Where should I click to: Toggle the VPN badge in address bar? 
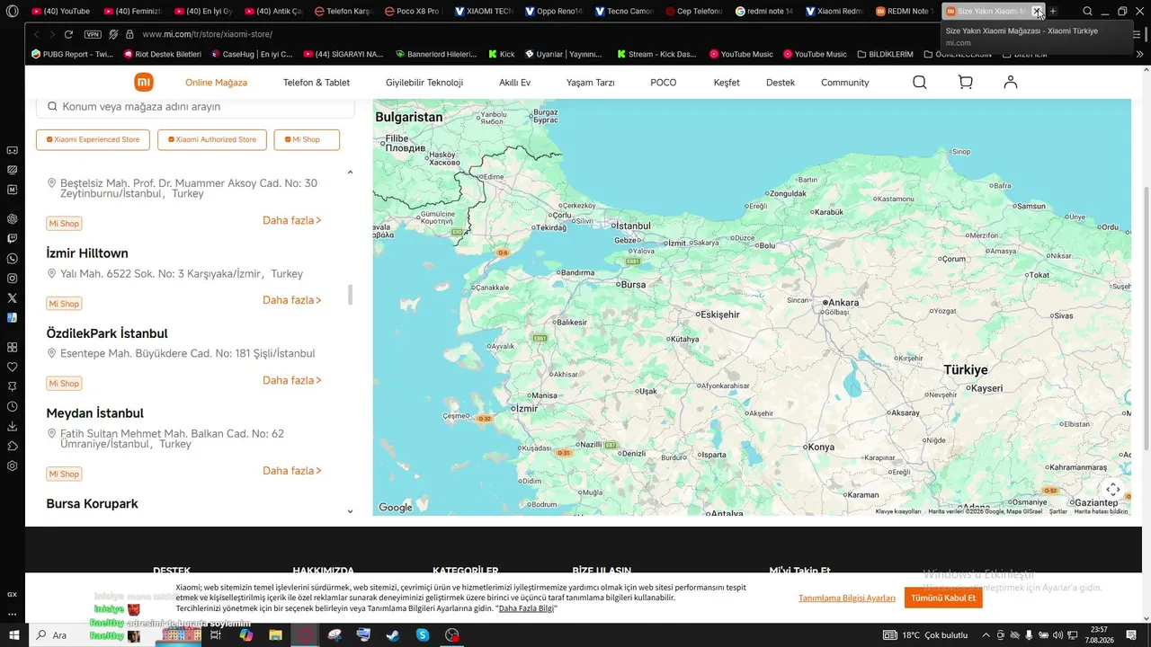click(93, 34)
